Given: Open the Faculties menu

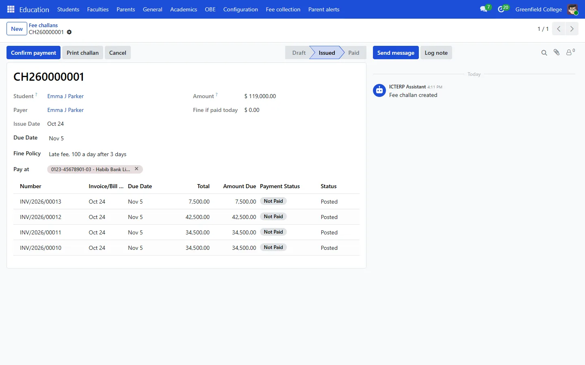Looking at the screenshot, I should (x=98, y=9).
